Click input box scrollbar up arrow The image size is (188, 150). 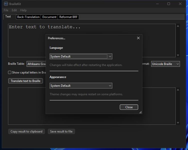click(x=178, y=26)
